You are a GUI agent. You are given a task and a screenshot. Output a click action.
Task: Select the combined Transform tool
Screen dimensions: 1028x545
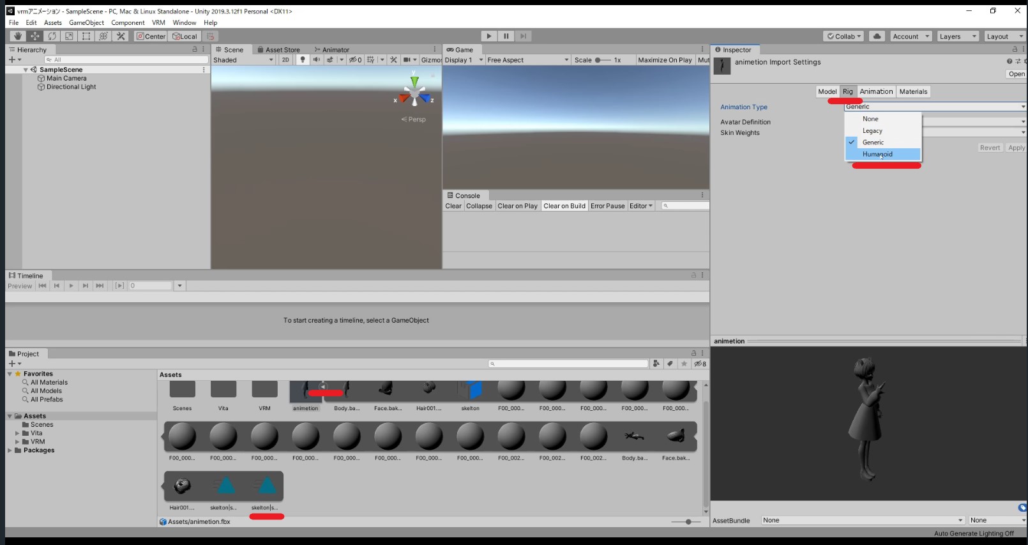pos(103,36)
